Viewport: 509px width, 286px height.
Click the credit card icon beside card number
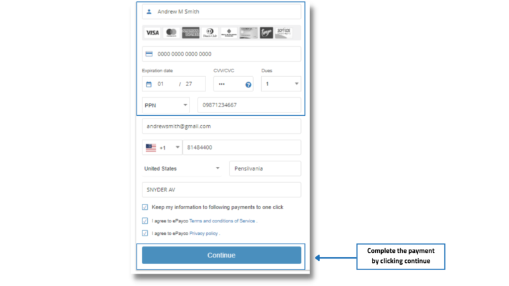pos(149,54)
